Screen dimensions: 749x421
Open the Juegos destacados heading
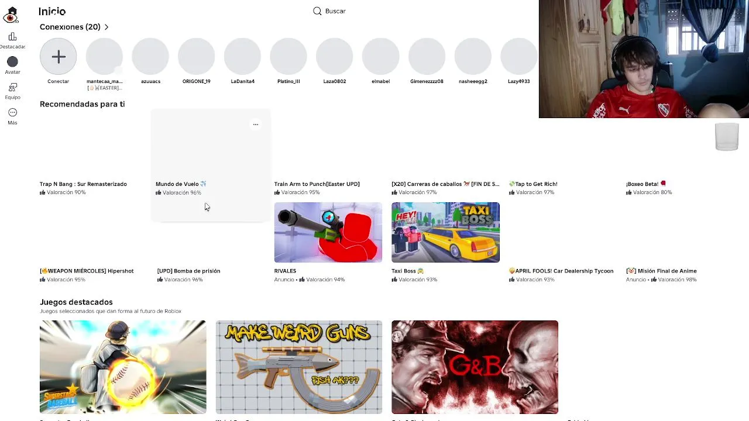click(76, 302)
